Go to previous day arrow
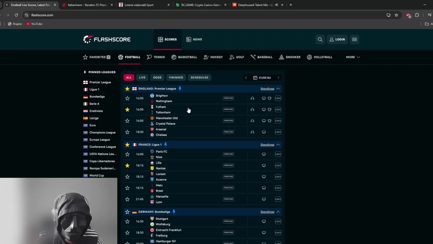This screenshot has width=433, height=244. pyautogui.click(x=246, y=78)
